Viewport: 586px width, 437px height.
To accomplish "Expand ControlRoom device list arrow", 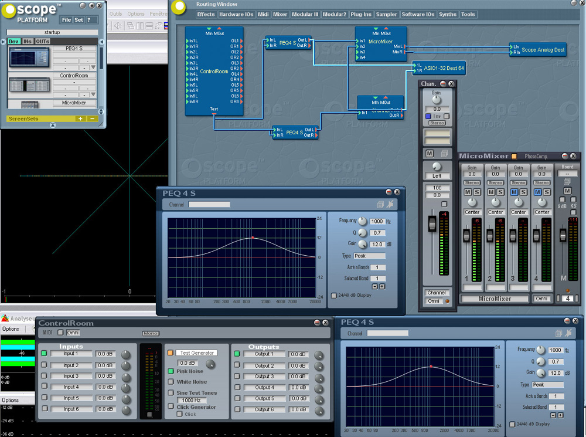I will [x=93, y=94].
